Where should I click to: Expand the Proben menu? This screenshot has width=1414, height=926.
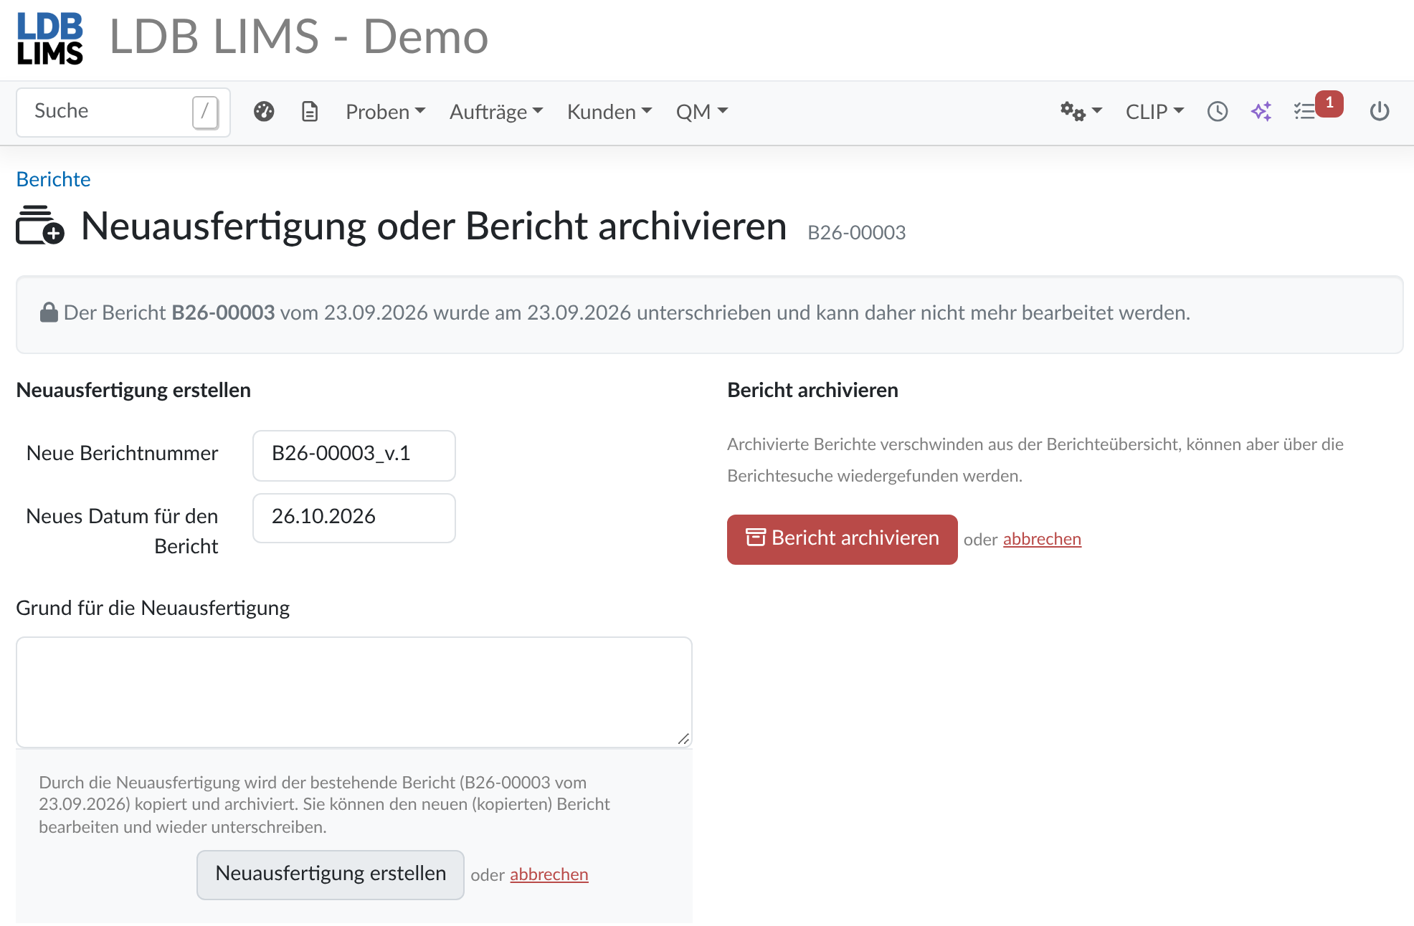tap(386, 112)
